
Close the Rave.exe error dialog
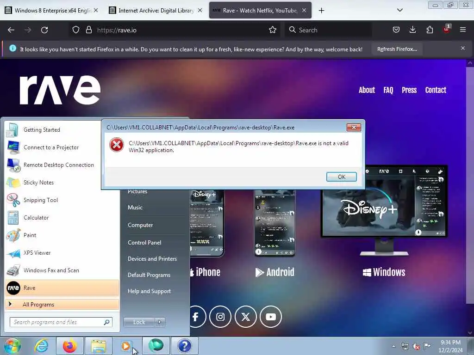coord(354,128)
